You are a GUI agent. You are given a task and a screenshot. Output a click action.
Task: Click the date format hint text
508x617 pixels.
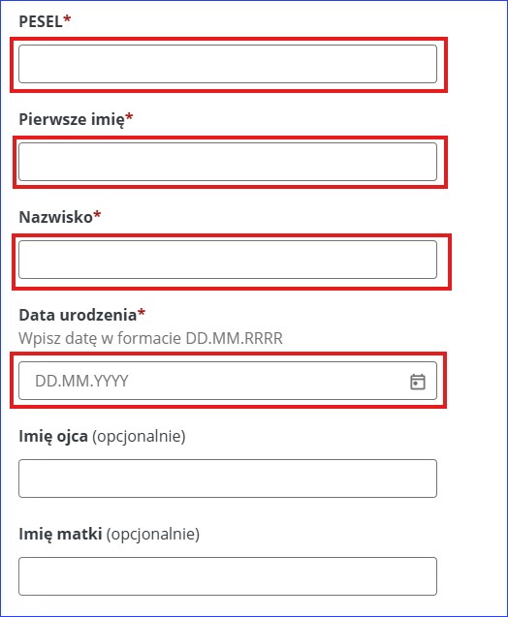(x=150, y=338)
